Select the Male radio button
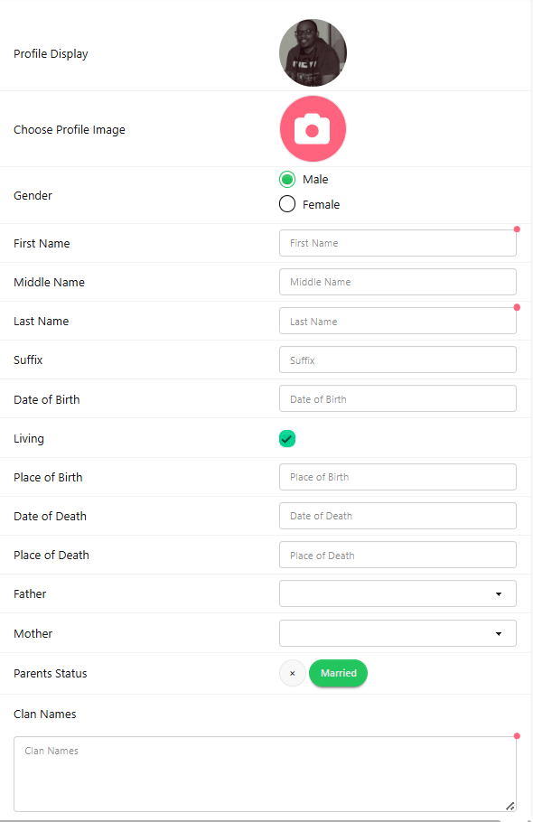The image size is (533, 822). 287,179
